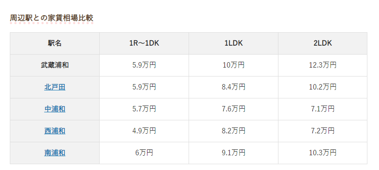Click 武蔵浦和 2LDK cell showing 12.3万円
The image size is (379, 170).
(x=323, y=65)
